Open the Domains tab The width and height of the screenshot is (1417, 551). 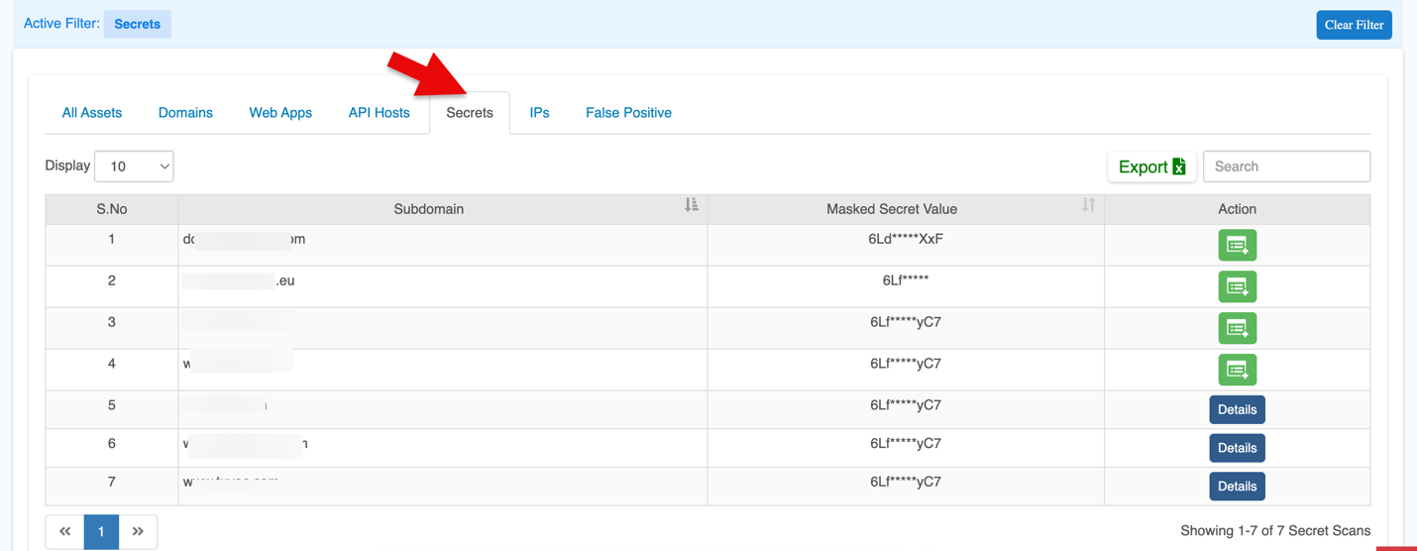pos(185,113)
